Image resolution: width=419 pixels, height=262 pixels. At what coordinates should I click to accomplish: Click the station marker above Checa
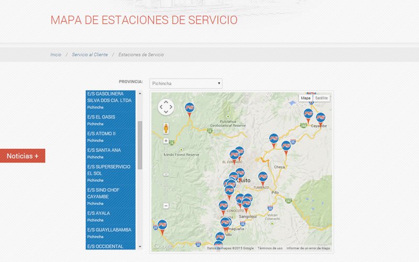coord(286,146)
